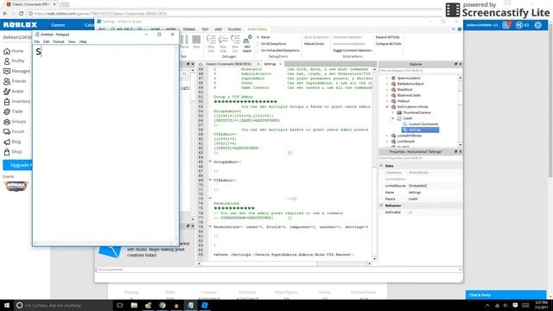Image resolution: width=553 pixels, height=311 pixels.
Task: Open Trade in the Roblox sidebar
Action: coord(13,111)
